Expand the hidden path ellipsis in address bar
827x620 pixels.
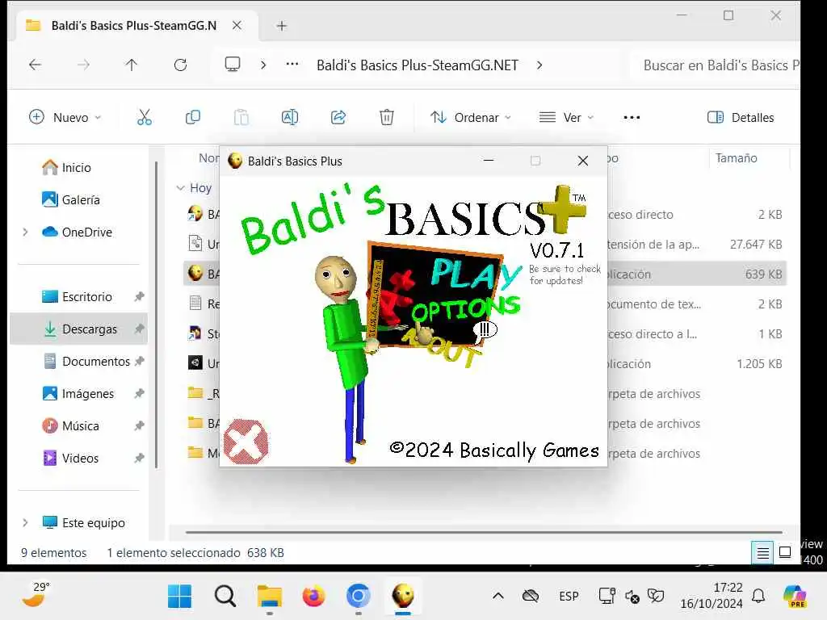(292, 65)
